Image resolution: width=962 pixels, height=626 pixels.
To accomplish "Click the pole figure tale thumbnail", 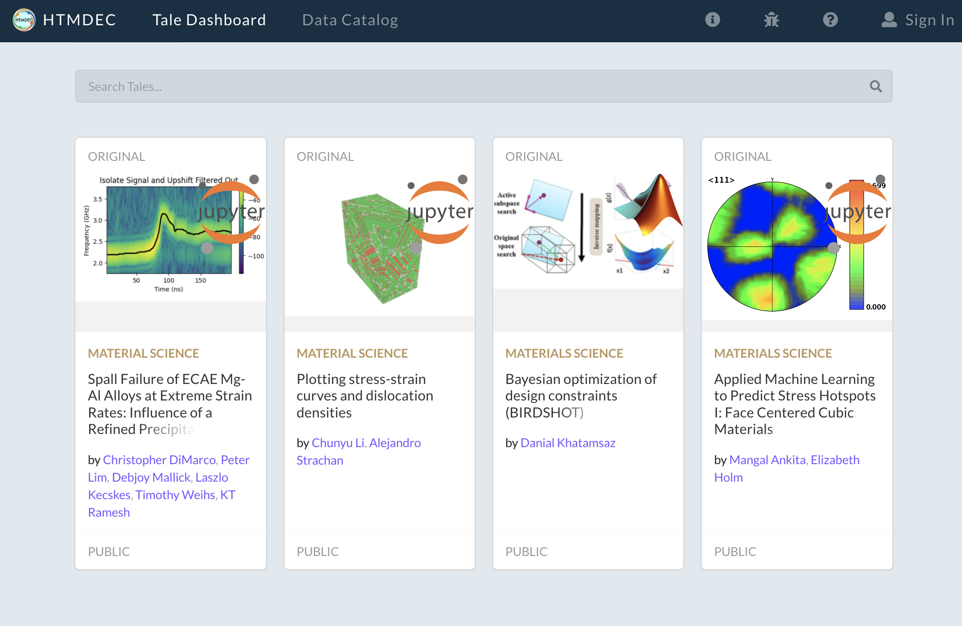I will [772, 245].
